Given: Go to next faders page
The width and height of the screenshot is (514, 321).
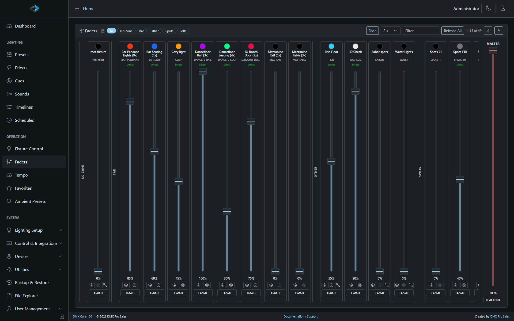Looking at the screenshot, I should 499,31.
